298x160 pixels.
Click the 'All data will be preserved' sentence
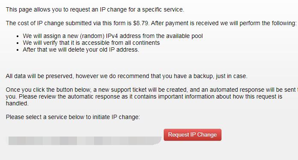pos(127,76)
